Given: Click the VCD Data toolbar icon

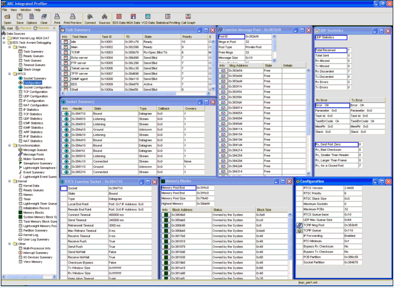Looking at the screenshot, I should [148, 18].
